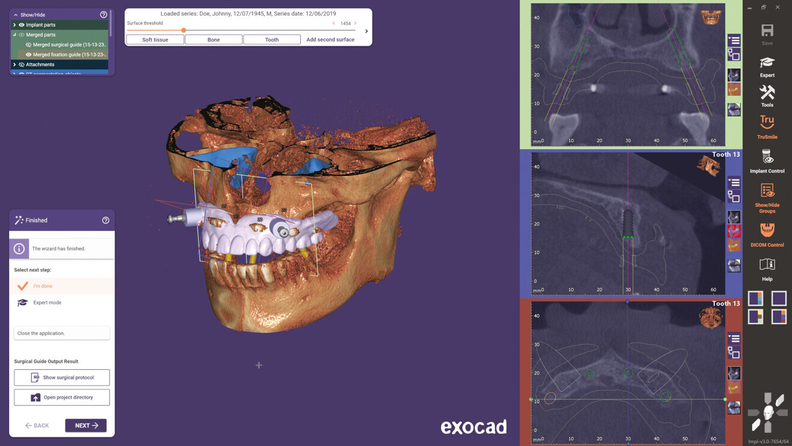Expand the Attachments tree group

(14, 64)
